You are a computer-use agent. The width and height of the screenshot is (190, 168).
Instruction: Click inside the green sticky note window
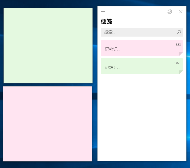pyautogui.click(x=48, y=45)
